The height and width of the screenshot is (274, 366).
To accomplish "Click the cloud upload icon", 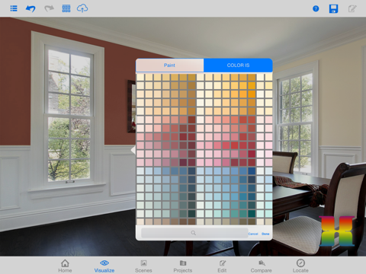I will tap(82, 8).
